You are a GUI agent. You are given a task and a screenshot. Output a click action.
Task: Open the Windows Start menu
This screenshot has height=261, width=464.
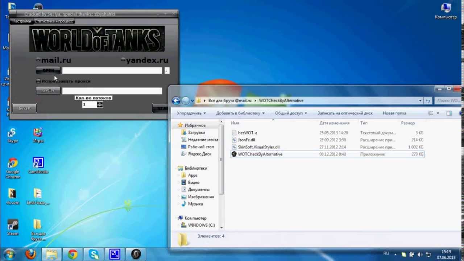click(9, 254)
